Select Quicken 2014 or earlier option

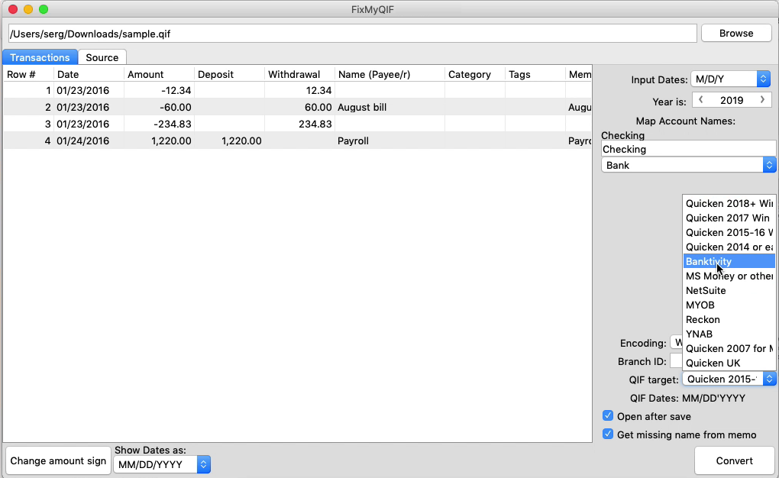tap(729, 247)
